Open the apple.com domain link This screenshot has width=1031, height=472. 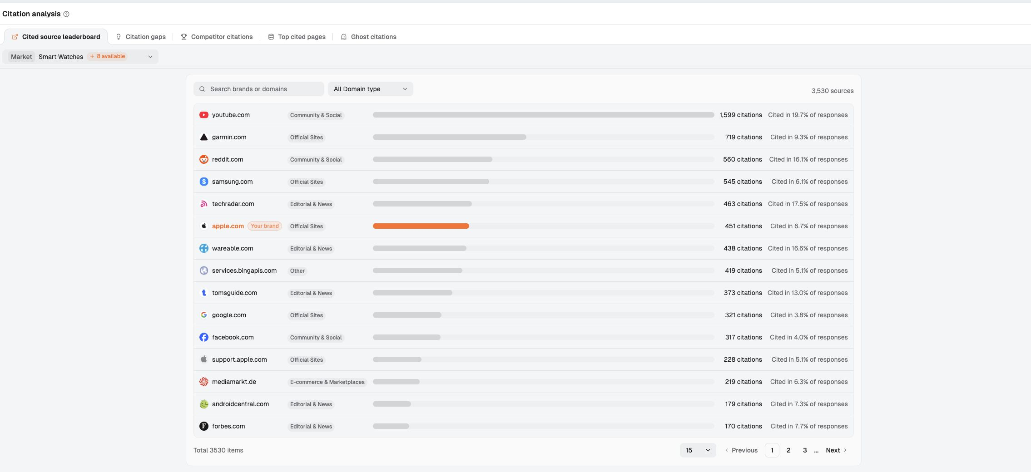click(228, 226)
